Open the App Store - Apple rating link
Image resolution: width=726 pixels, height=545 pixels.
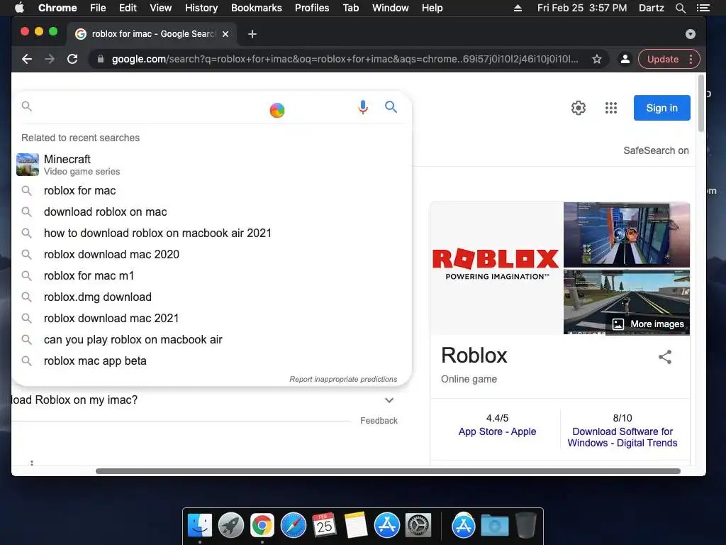coord(497,431)
